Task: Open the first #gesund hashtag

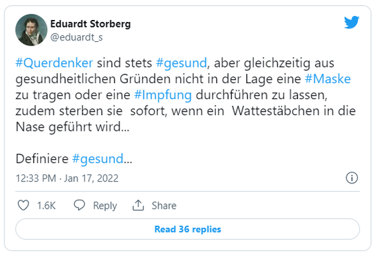Action: click(x=182, y=63)
